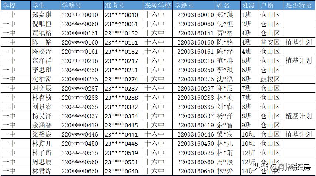Click exam number 23****0061
The width and height of the screenshot is (316, 176).
click(x=121, y=24)
